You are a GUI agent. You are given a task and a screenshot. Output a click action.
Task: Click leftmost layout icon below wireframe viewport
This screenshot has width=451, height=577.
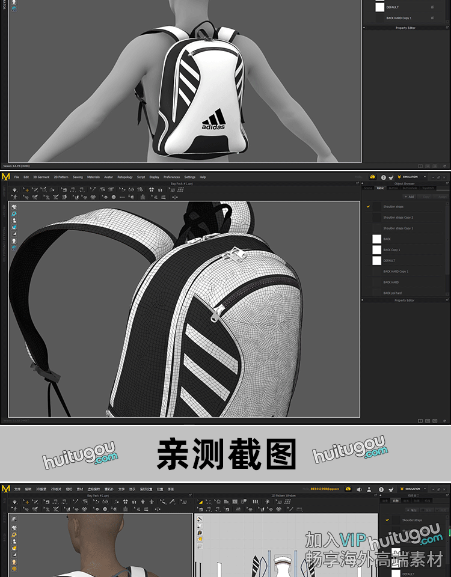(420, 421)
